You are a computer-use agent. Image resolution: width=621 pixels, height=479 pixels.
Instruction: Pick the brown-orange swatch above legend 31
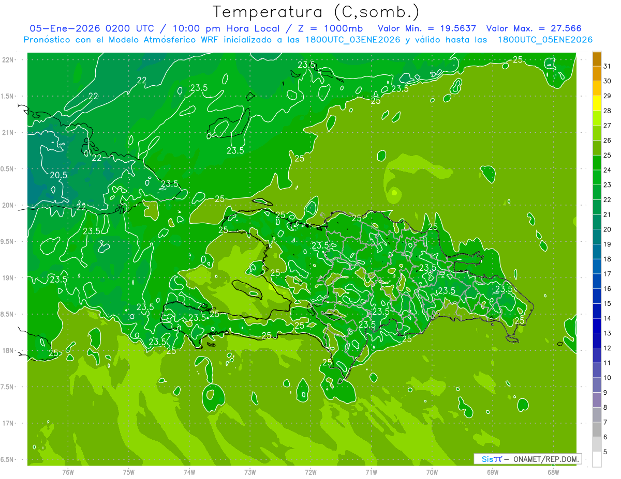tap(597, 59)
